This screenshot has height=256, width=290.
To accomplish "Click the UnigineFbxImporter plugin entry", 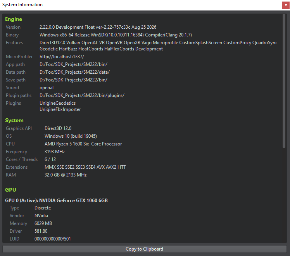I will tap(60, 109).
